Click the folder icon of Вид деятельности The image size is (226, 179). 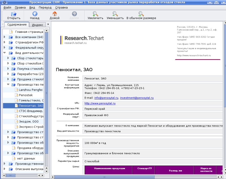pyautogui.click(x=11, y=53)
